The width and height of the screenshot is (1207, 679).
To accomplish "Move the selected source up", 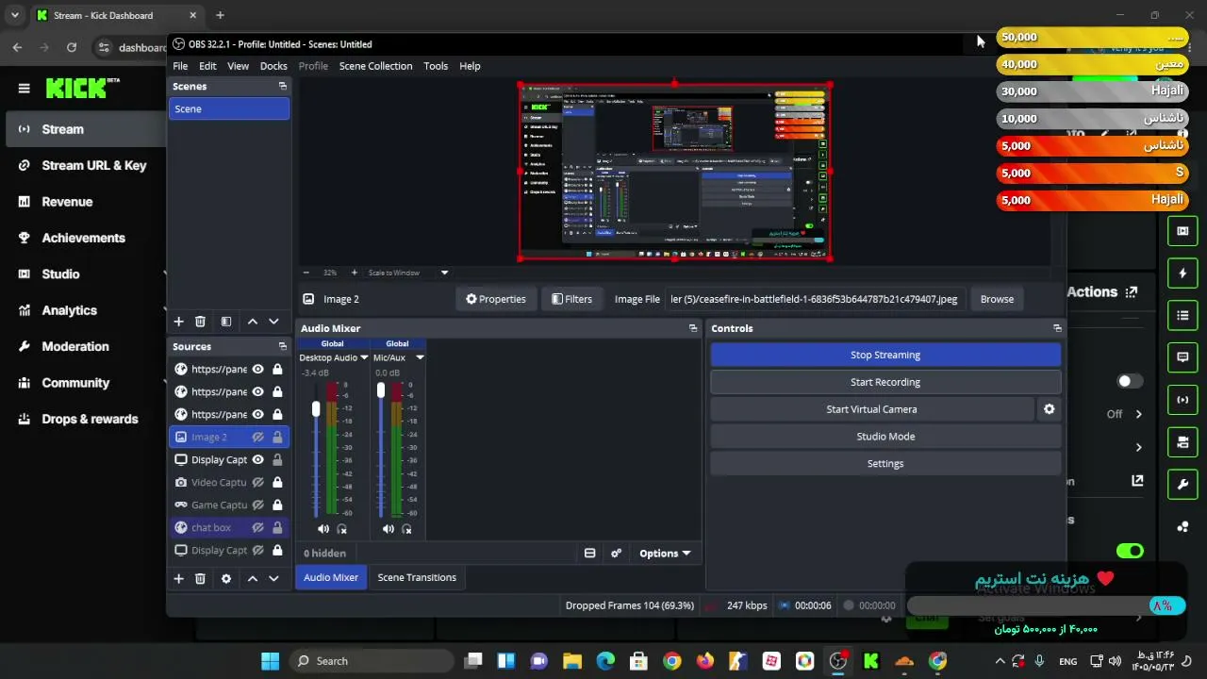I will [253, 578].
